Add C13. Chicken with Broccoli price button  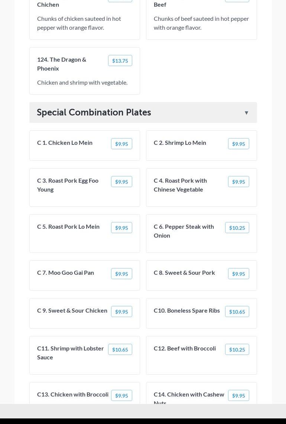click(121, 396)
